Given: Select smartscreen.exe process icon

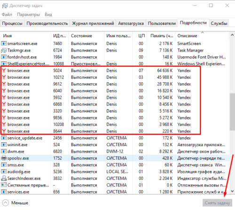Looking at the screenshot, I should pos(4,44).
